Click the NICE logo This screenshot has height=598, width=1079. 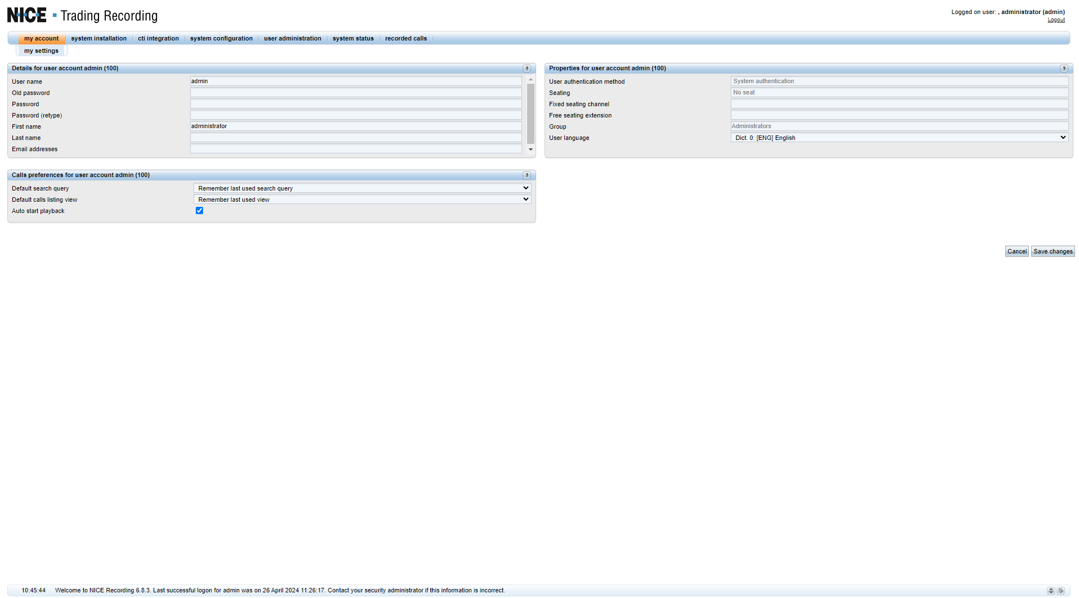[27, 15]
